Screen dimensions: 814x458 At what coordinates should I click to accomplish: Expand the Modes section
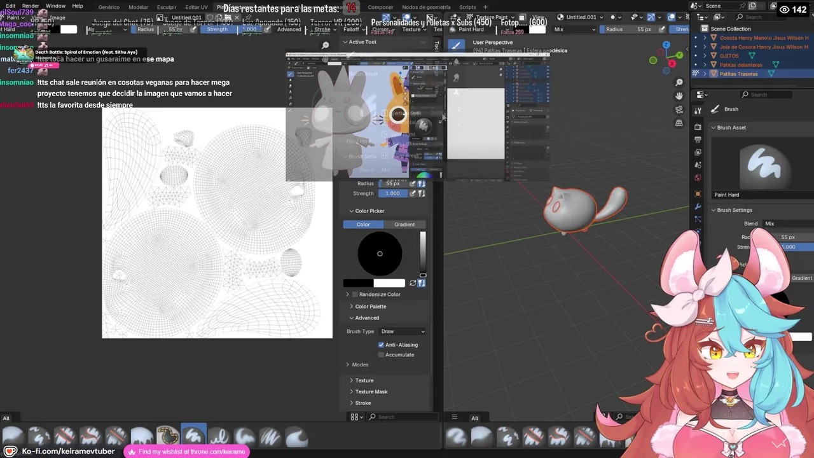click(347, 365)
